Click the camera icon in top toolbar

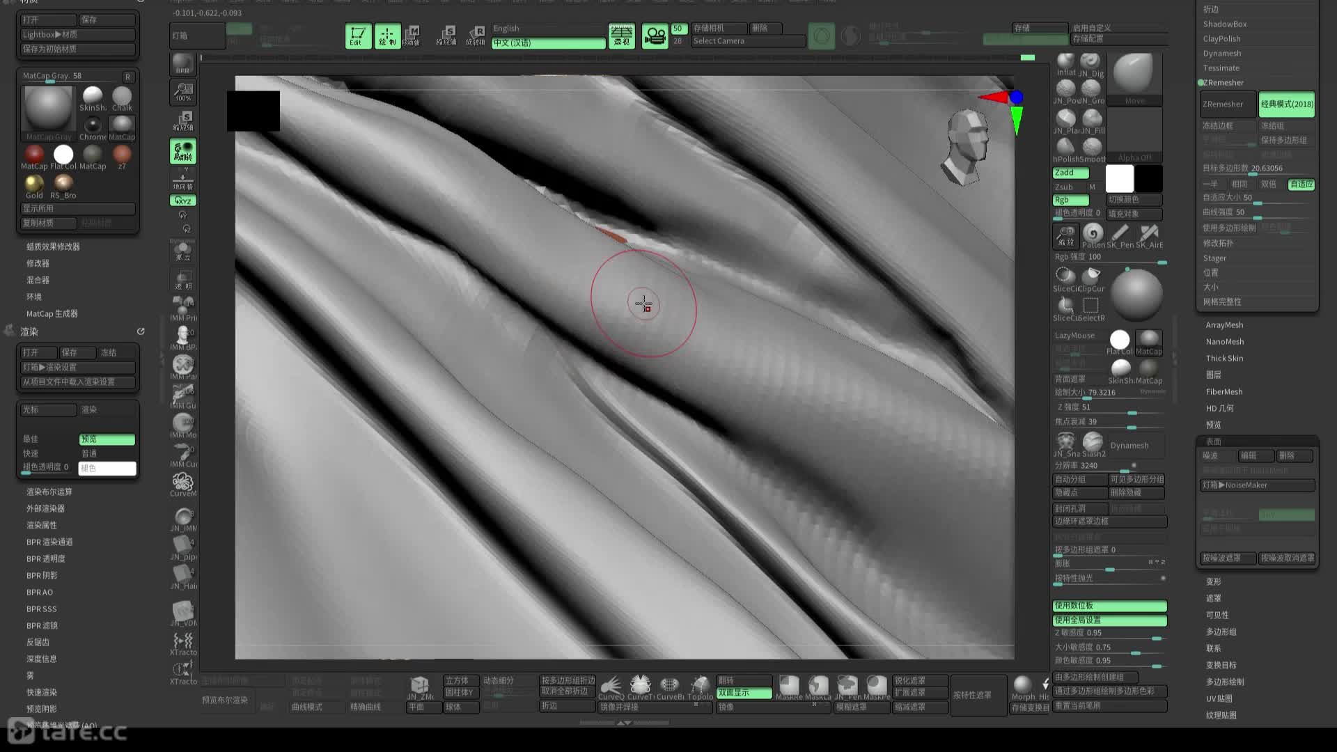click(x=655, y=36)
